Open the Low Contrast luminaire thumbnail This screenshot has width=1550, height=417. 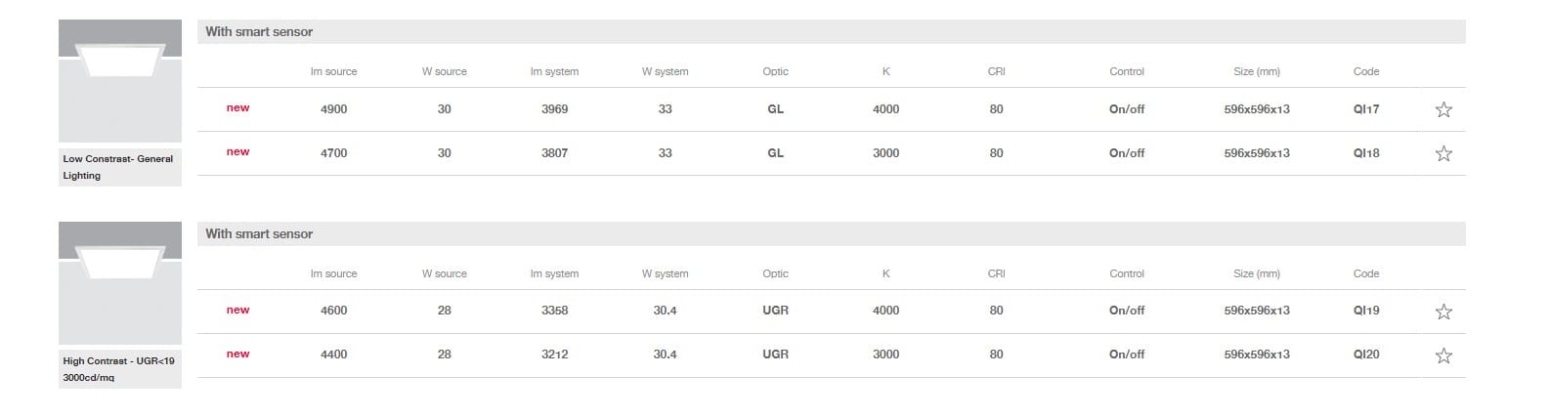[120, 82]
